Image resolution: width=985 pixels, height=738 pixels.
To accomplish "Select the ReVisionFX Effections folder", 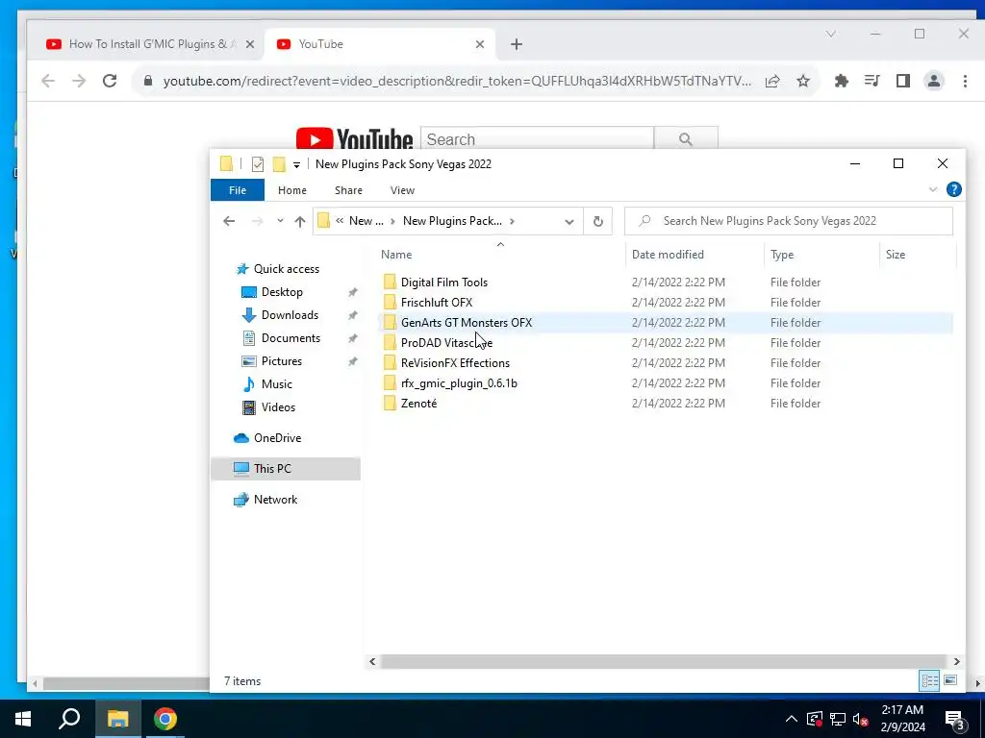I will [455, 362].
